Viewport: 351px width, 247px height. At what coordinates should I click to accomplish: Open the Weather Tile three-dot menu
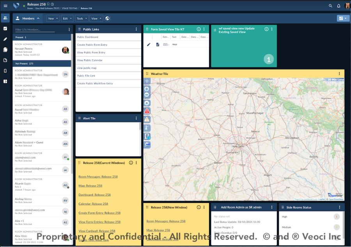tap(340, 74)
